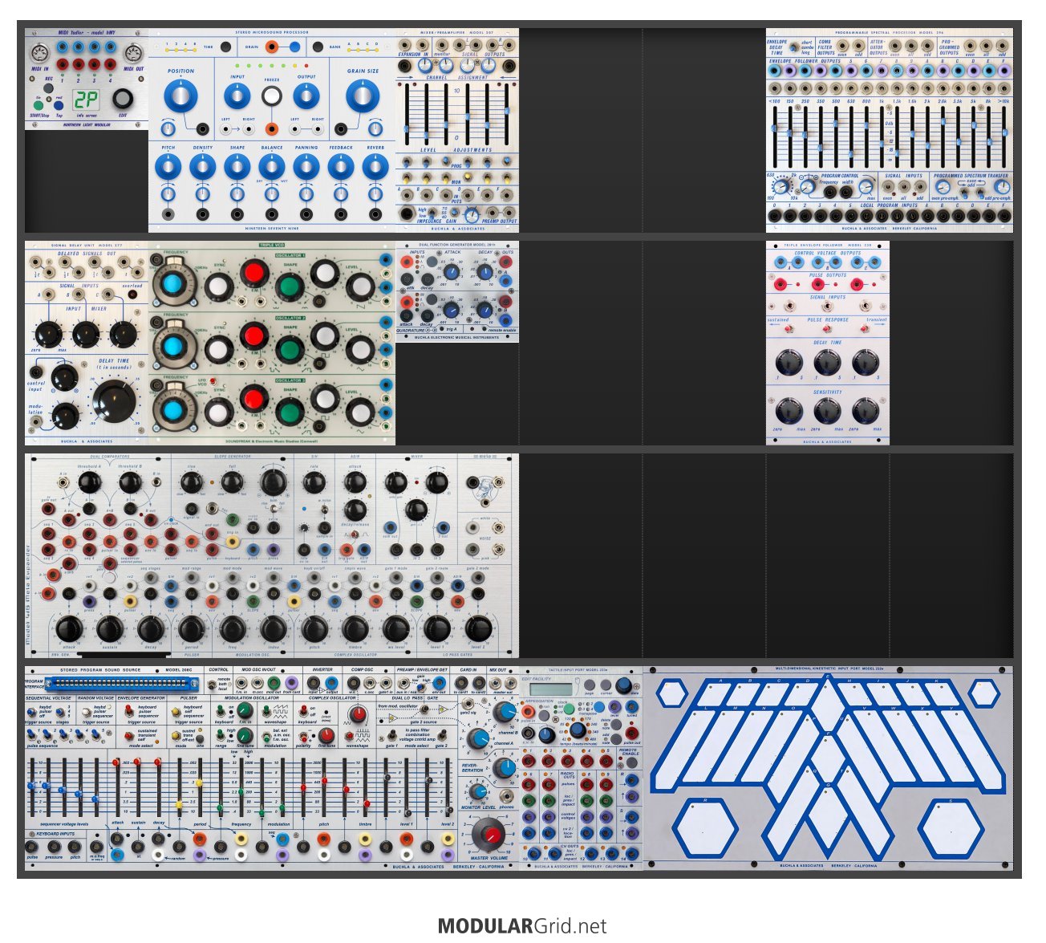This screenshot has width=1046, height=943.
Task: Click the green '2P' info screen display
Action: point(86,101)
